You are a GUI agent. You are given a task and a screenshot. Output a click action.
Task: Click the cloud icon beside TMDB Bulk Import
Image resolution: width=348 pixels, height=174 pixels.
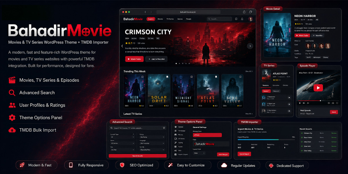point(12,130)
